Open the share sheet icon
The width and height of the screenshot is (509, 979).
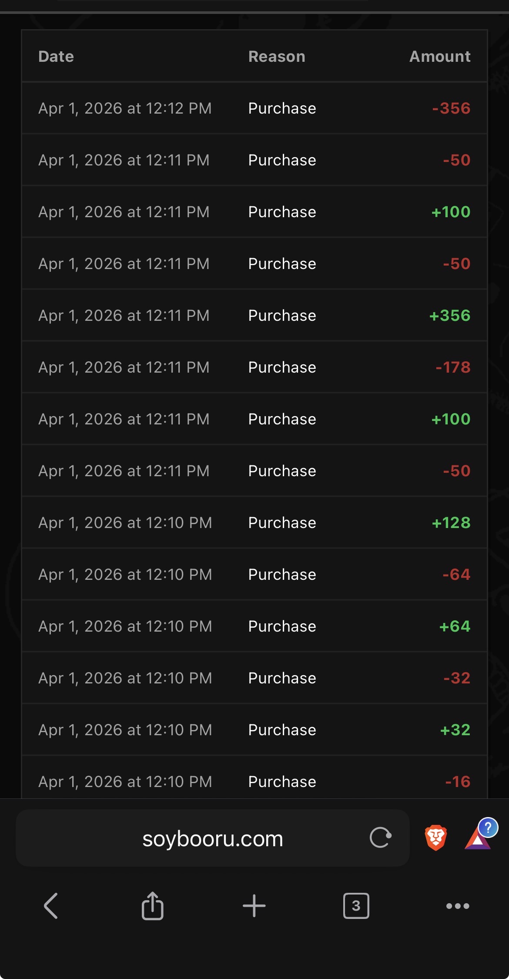152,906
